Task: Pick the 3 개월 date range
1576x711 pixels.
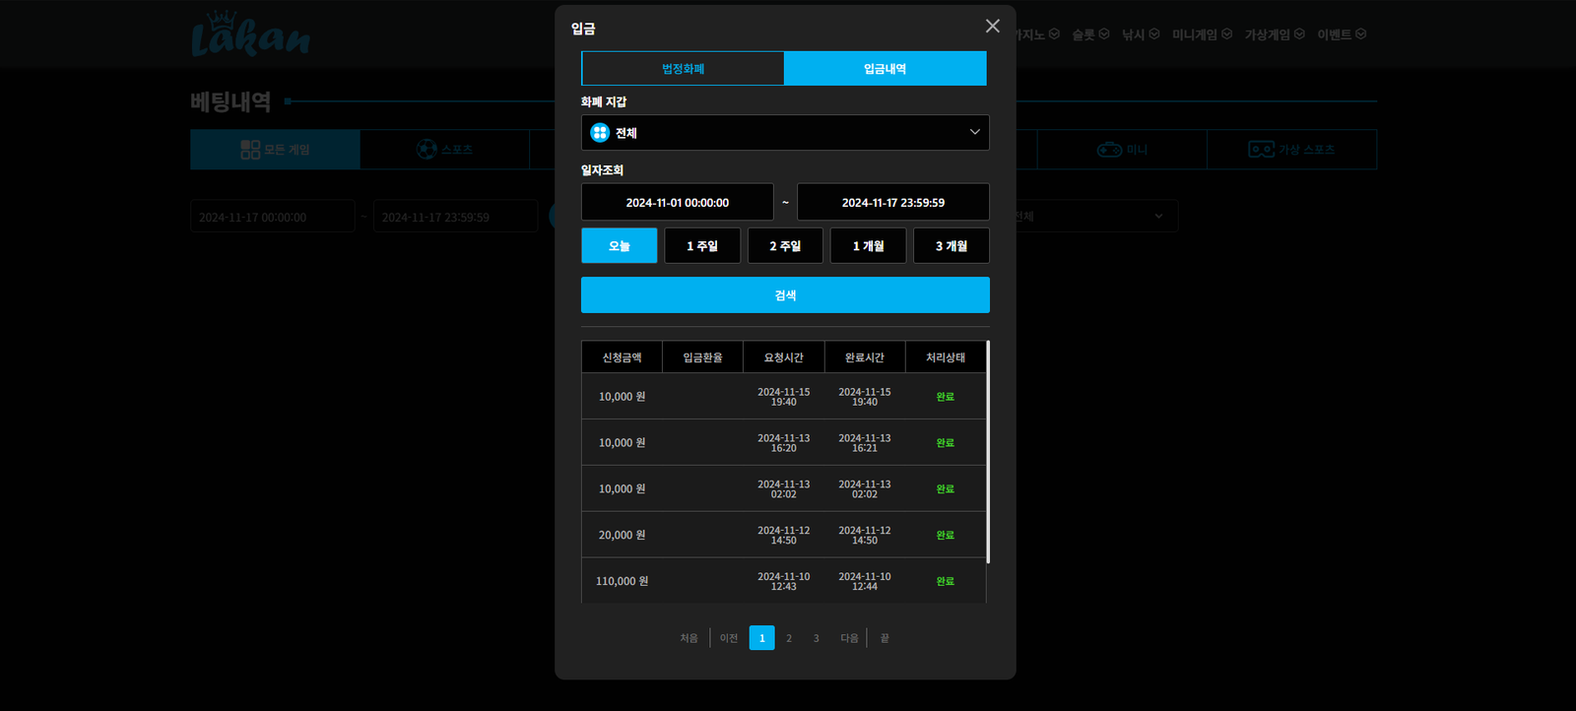Action: pyautogui.click(x=951, y=246)
